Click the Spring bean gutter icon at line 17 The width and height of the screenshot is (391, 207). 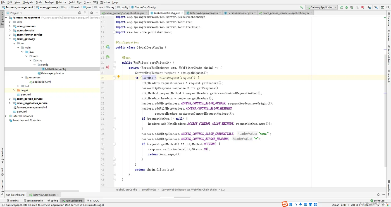click(x=108, y=47)
